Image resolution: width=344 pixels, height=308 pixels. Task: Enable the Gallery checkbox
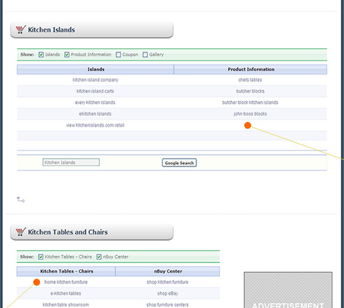point(145,55)
